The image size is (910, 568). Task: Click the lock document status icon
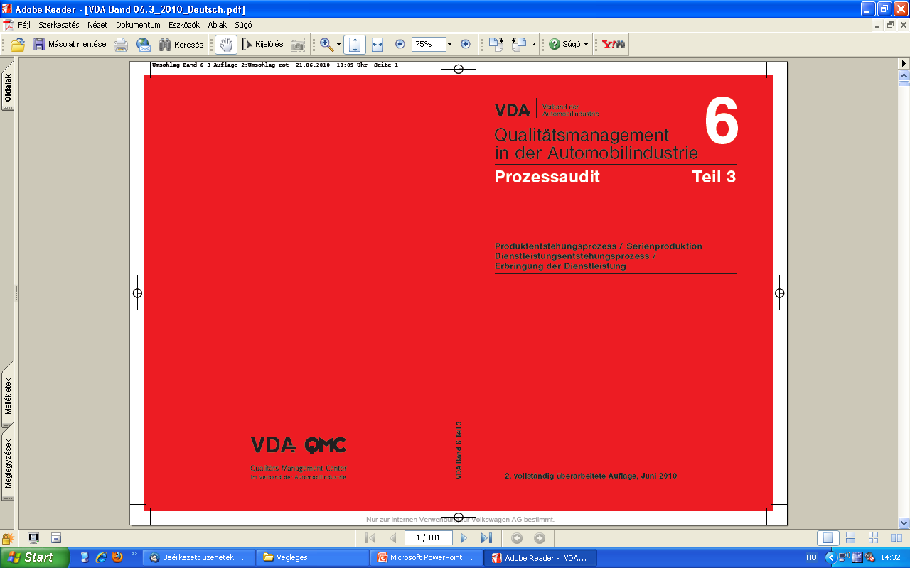[x=8, y=538]
